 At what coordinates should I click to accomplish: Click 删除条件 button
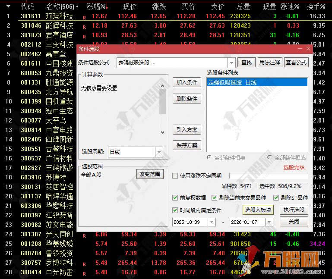pyautogui.click(x=187, y=98)
